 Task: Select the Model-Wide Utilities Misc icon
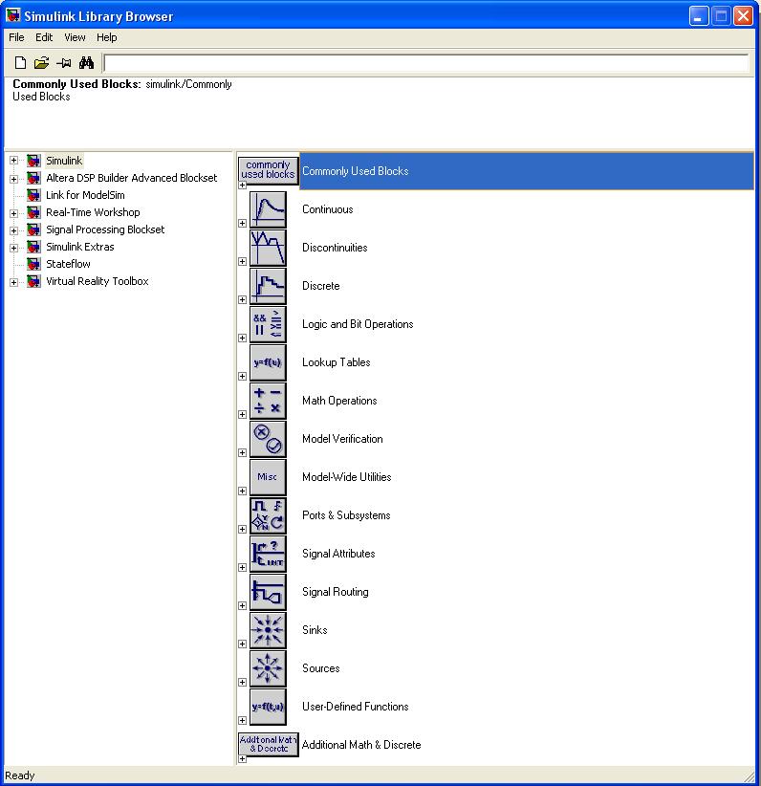(268, 477)
